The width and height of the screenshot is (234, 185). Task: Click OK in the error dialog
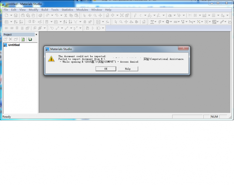[x=106, y=69]
